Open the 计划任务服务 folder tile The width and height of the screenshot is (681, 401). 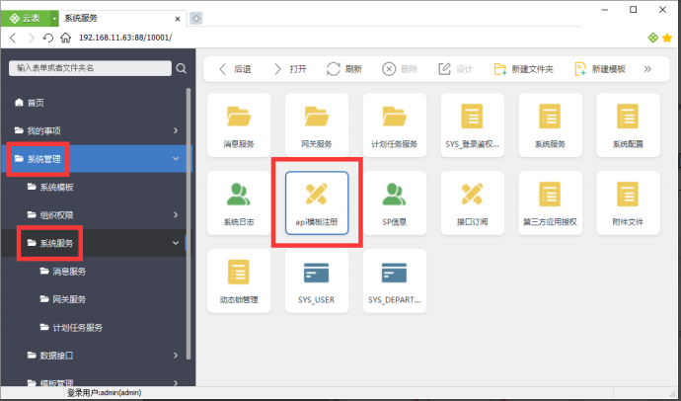395,125
